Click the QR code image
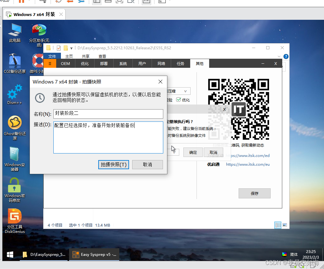The image size is (324, 269). click(x=239, y=109)
